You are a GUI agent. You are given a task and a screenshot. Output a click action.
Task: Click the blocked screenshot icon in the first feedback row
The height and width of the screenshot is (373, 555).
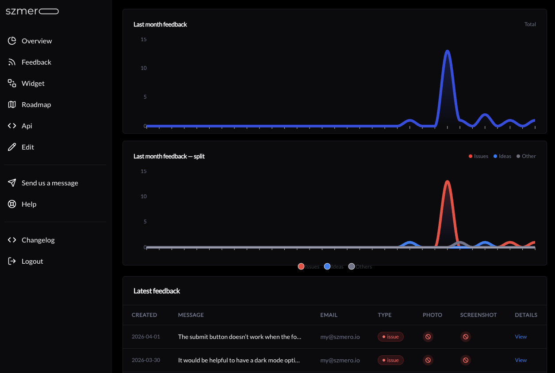[x=465, y=337]
